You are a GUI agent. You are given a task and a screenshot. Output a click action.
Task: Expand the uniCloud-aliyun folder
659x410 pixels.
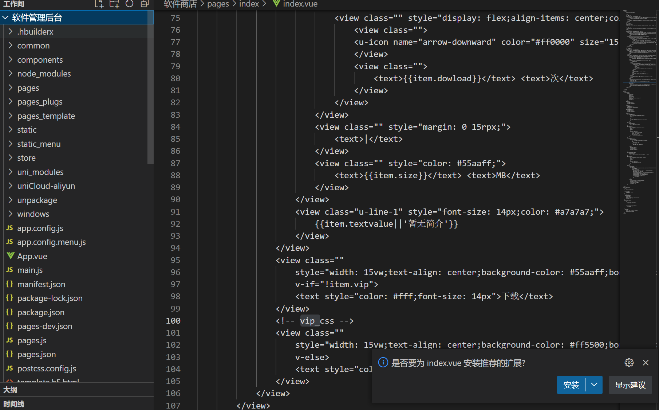pyautogui.click(x=10, y=186)
